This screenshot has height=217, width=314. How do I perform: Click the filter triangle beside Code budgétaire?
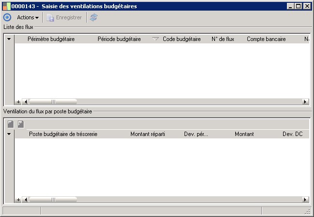[155, 39]
